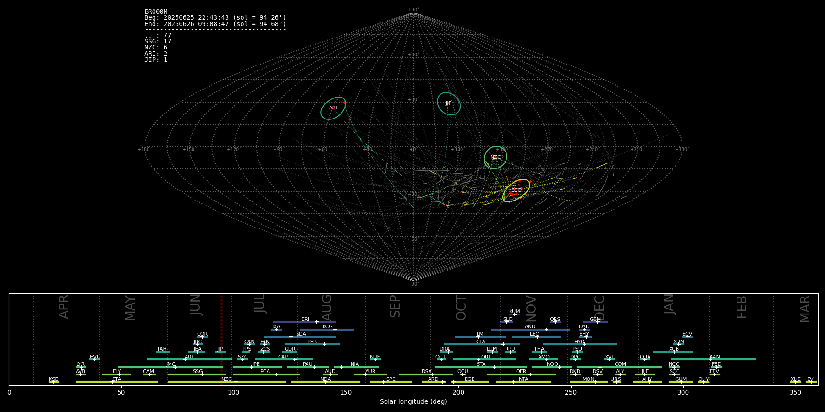Click the DRA shower label
The width and height of the screenshot is (825, 412).
[445, 349]
